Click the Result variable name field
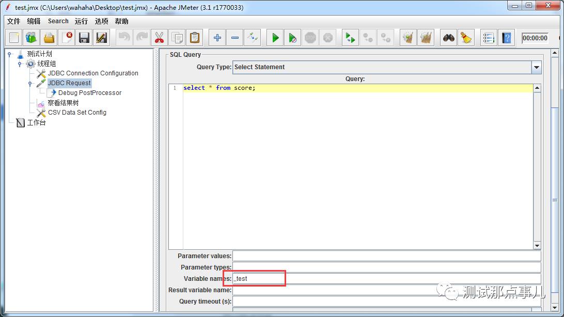Image resolution: width=564 pixels, height=317 pixels. tap(387, 290)
